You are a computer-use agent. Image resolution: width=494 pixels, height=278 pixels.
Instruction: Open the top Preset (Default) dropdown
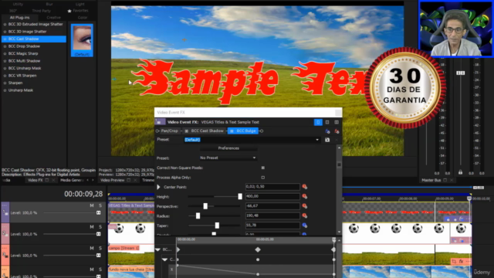point(317,140)
